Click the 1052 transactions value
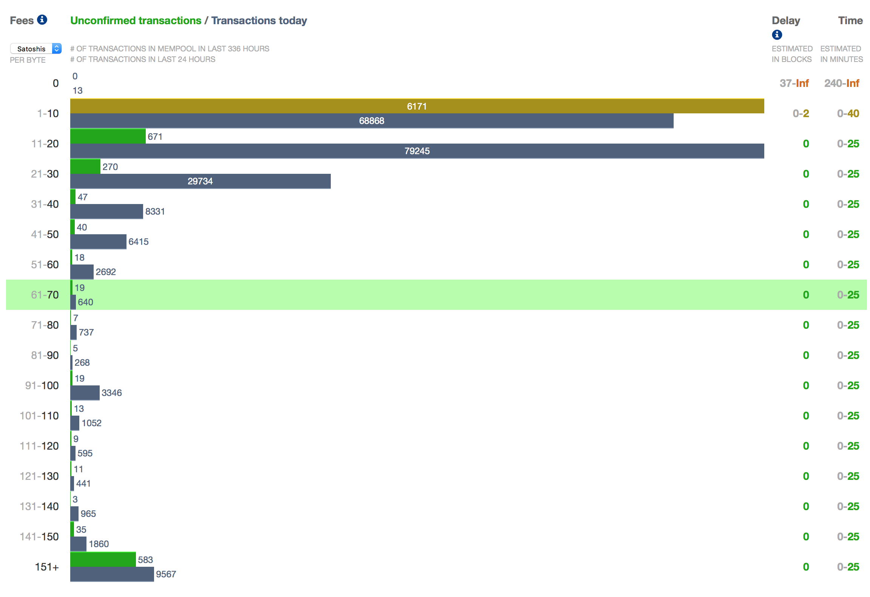Screen dimensions: 870x597 (x=91, y=423)
